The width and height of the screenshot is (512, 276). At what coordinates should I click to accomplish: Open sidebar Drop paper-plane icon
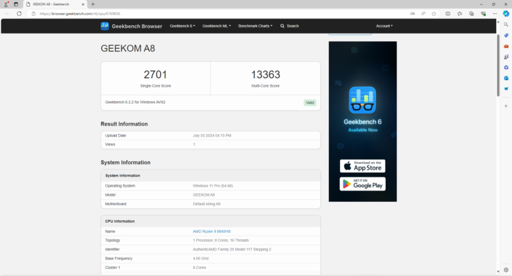(x=506, y=89)
